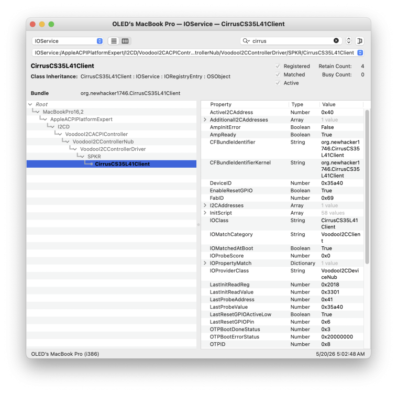The width and height of the screenshot is (397, 393).
Task: Click the Retain Count value 4
Action: [362, 66]
